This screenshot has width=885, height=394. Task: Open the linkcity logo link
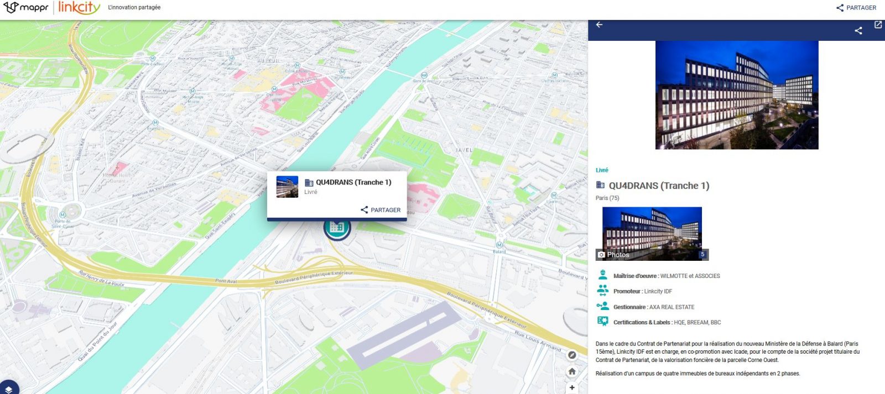[79, 8]
